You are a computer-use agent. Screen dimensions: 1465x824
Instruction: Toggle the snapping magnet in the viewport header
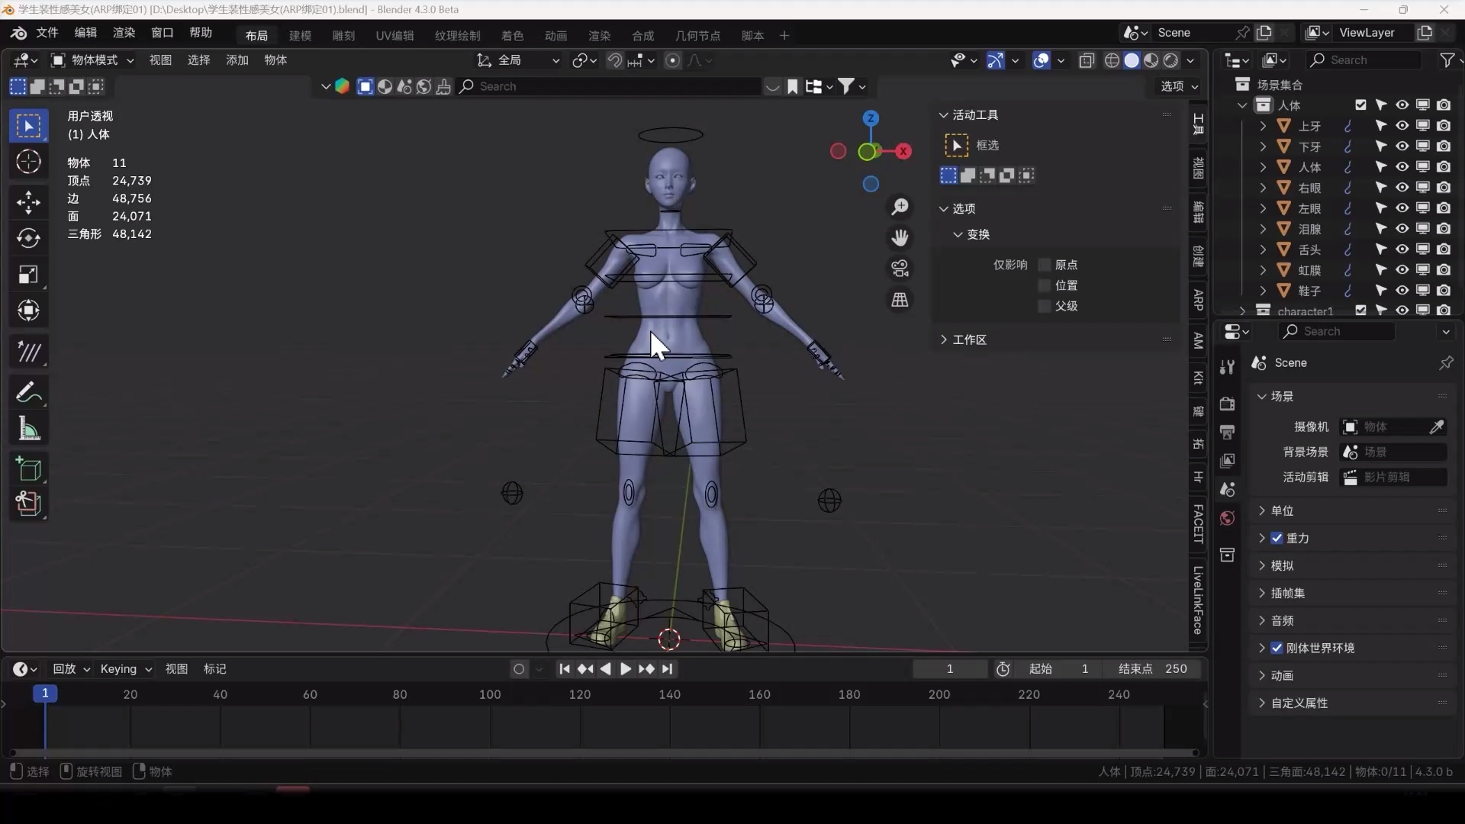click(615, 60)
